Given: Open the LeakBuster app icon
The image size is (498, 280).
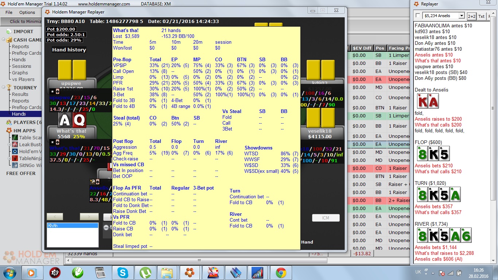Looking at the screenshot, I should (x=15, y=144).
